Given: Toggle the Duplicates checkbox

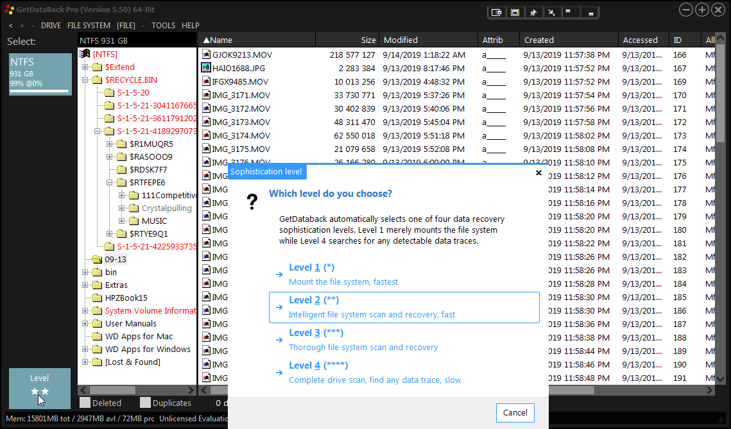Looking at the screenshot, I should (146, 403).
